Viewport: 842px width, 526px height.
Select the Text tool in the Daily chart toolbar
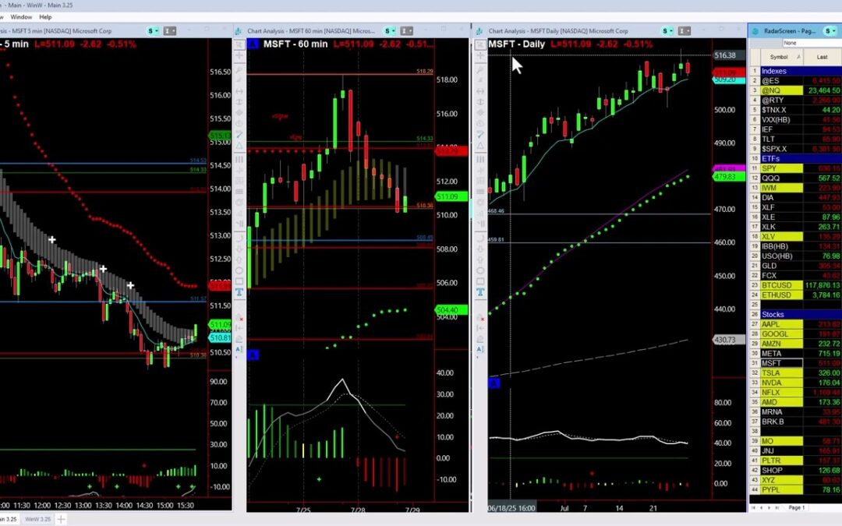click(x=480, y=292)
